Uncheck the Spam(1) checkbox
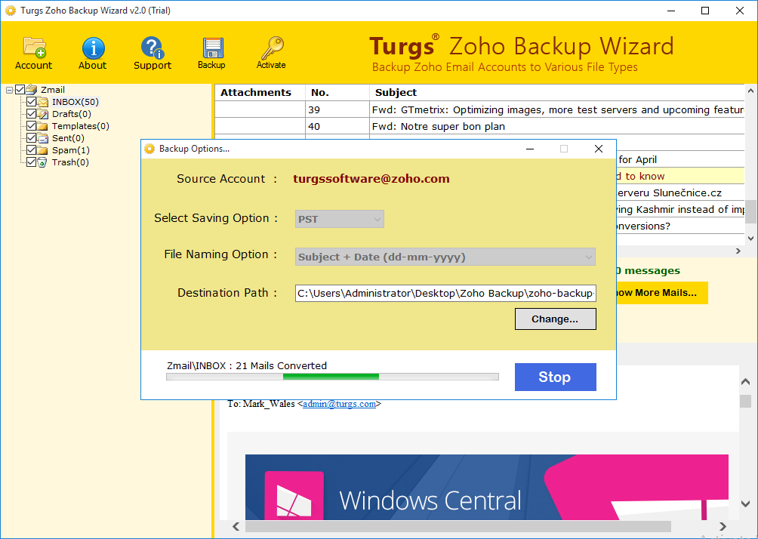 [x=32, y=150]
